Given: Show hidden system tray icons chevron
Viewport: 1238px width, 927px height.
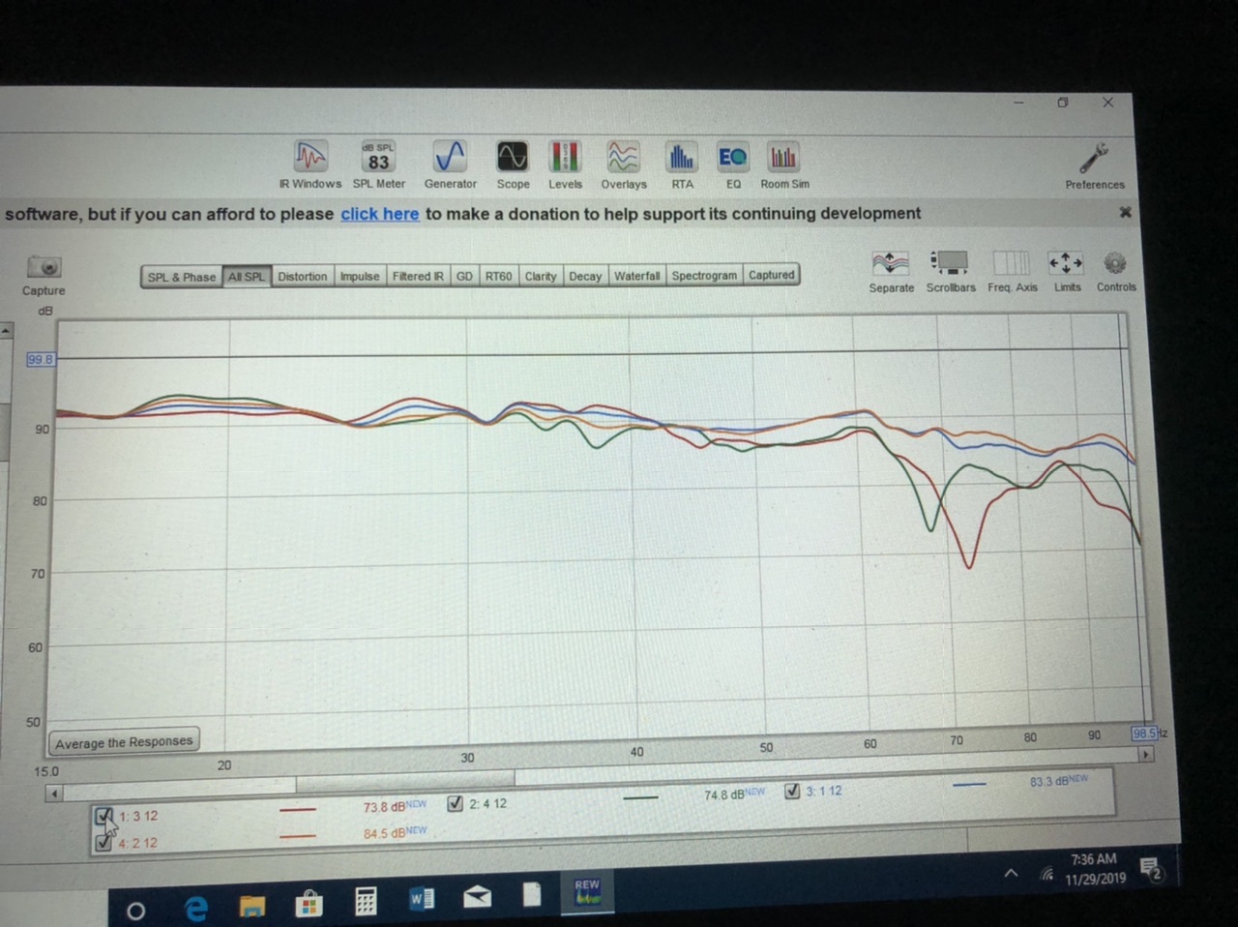Looking at the screenshot, I should pyautogui.click(x=1011, y=874).
